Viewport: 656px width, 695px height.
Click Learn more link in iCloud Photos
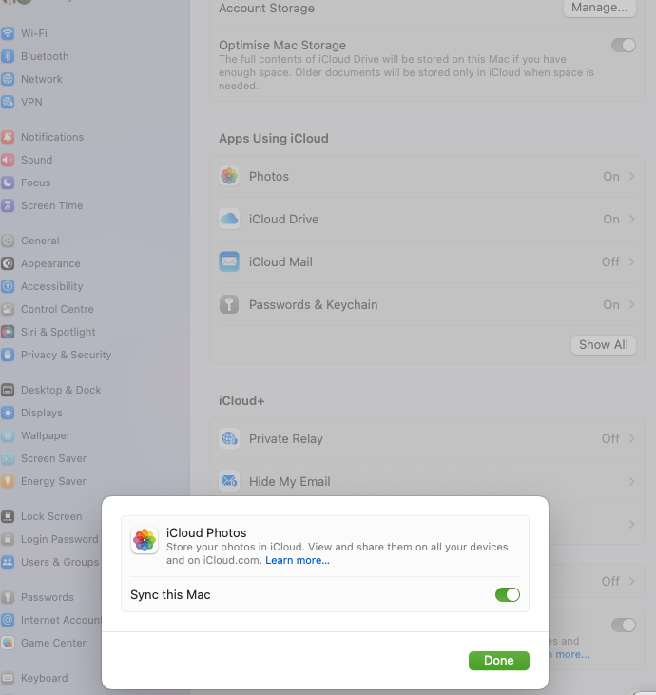(x=298, y=560)
